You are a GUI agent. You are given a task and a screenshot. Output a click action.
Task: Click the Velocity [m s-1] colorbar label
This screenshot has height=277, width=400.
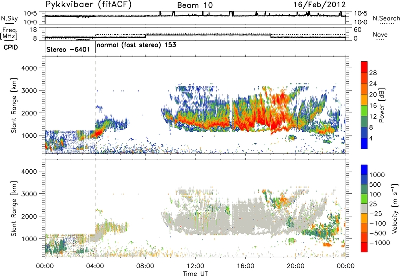coord(395,208)
